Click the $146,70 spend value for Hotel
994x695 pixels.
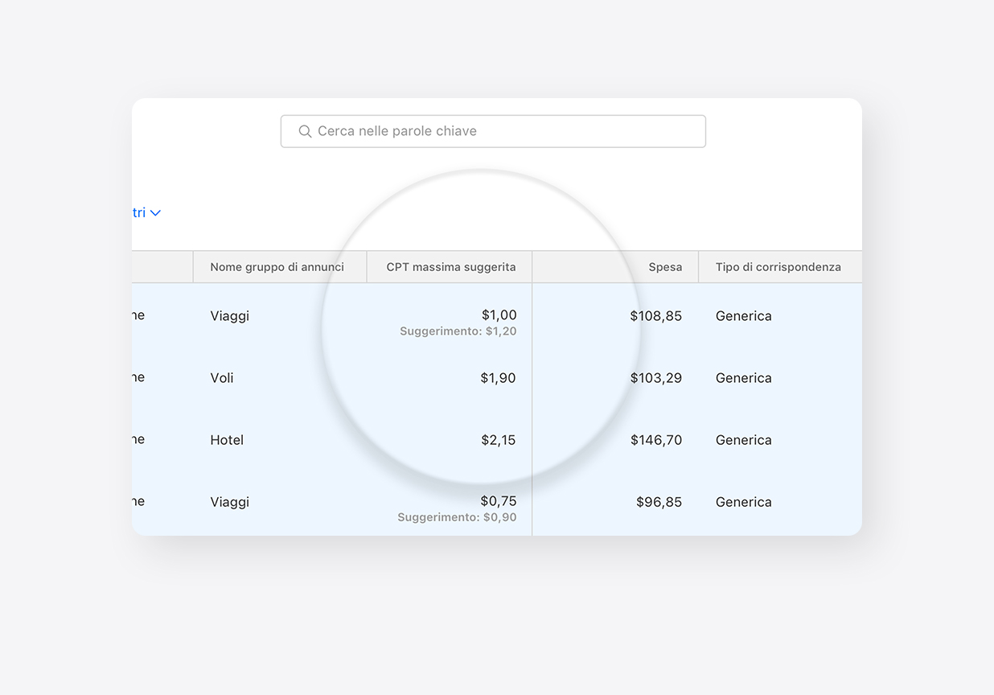click(655, 439)
